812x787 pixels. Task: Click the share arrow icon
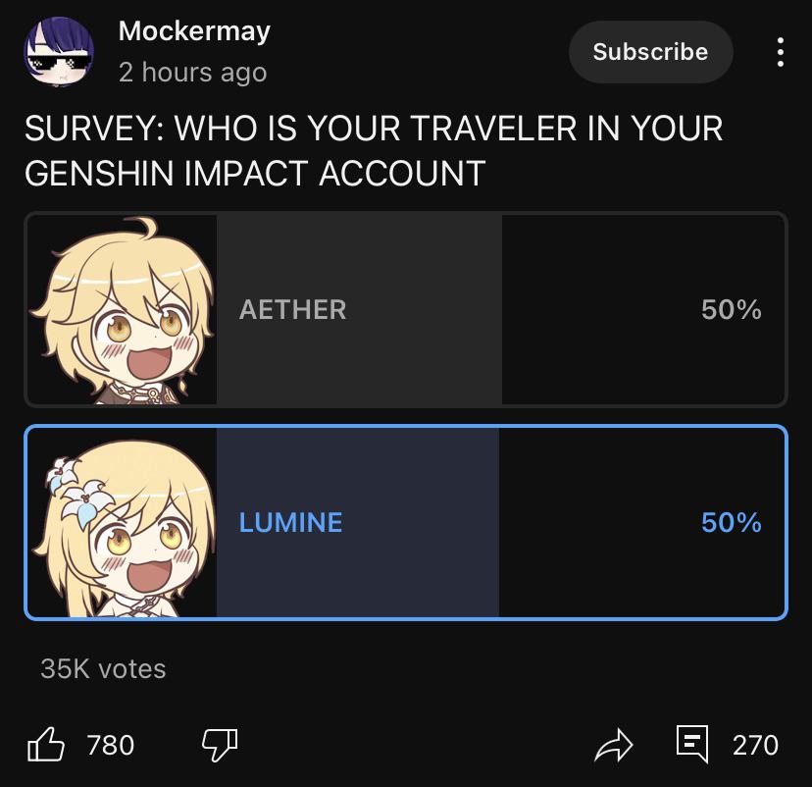click(614, 745)
